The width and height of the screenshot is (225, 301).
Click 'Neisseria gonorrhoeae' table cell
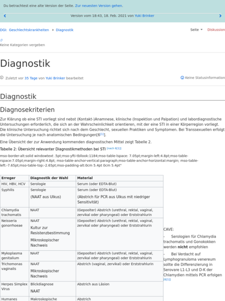click(x=15, y=234)
